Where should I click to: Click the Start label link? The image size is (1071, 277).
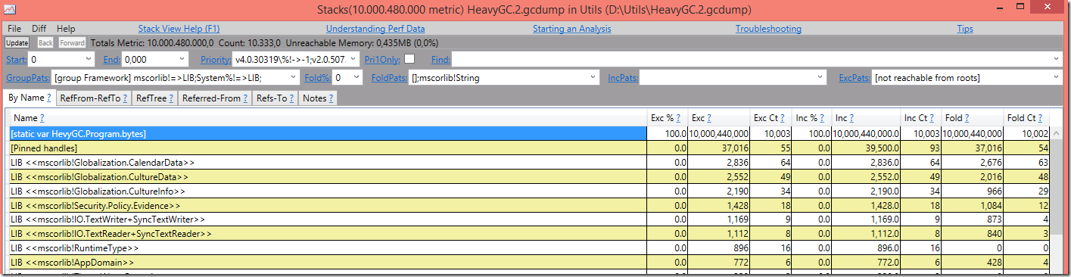point(17,59)
